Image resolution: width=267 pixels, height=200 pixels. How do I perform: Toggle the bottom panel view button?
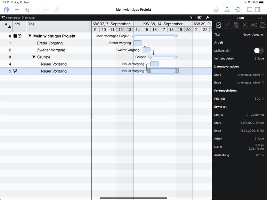point(249,10)
